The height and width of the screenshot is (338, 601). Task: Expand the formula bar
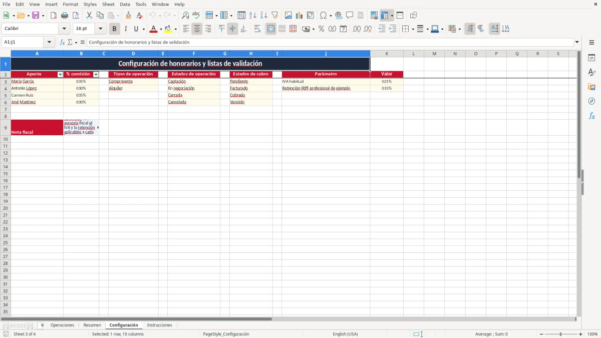point(577,42)
